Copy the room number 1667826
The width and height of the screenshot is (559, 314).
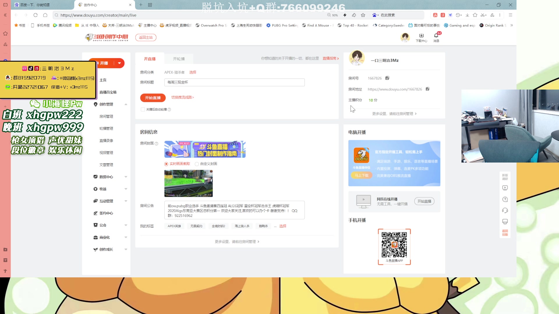pyautogui.click(x=387, y=78)
